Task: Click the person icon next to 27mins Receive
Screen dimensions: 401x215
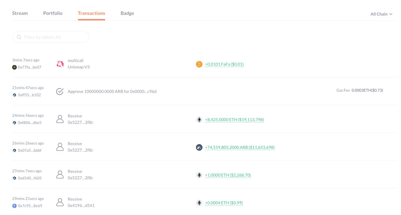Action: [x=60, y=175]
